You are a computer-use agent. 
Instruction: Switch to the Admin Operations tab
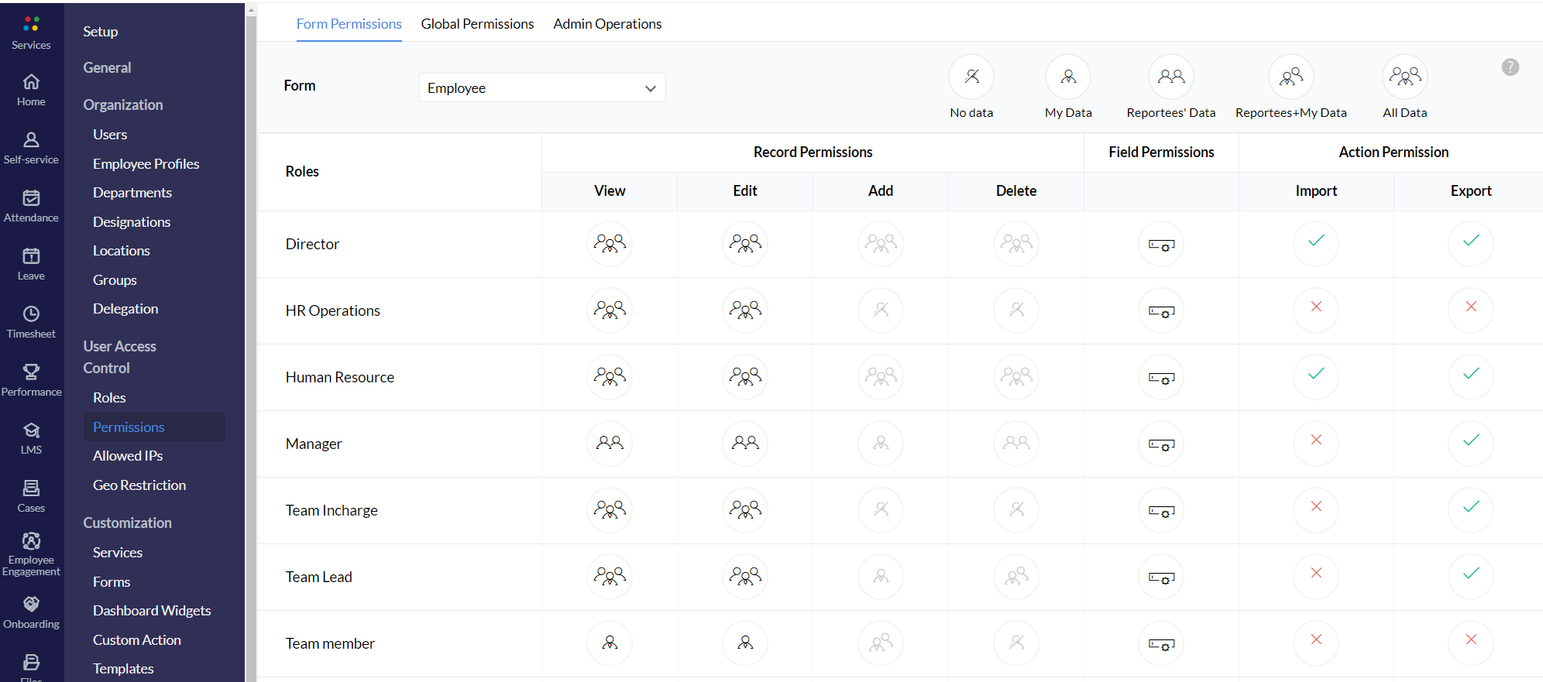(607, 24)
